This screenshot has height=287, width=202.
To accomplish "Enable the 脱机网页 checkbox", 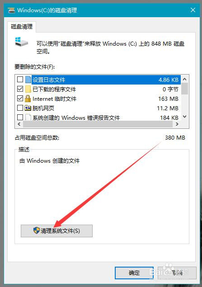I will tap(20, 108).
